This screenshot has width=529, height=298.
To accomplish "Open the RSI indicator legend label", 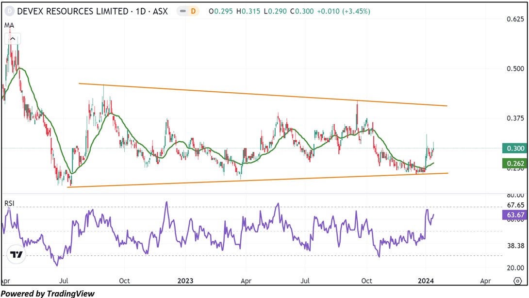I will click(x=9, y=203).
